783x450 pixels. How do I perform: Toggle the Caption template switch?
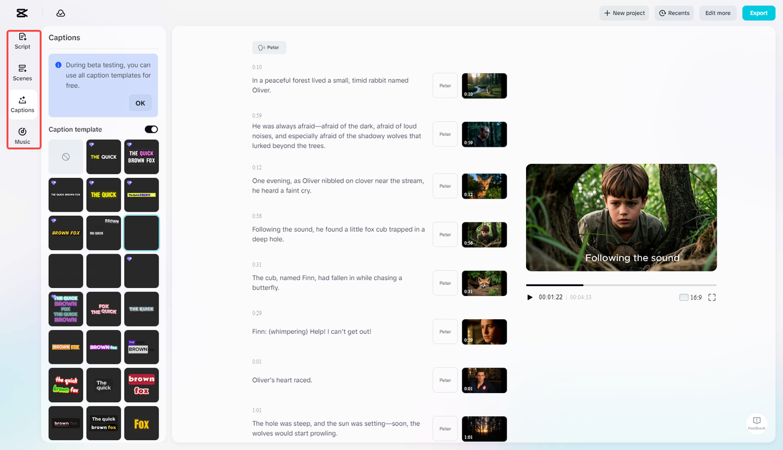(151, 130)
